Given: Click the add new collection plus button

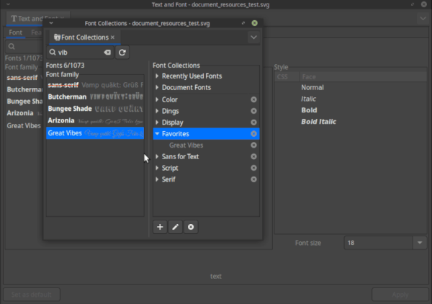Looking at the screenshot, I should click(x=160, y=227).
